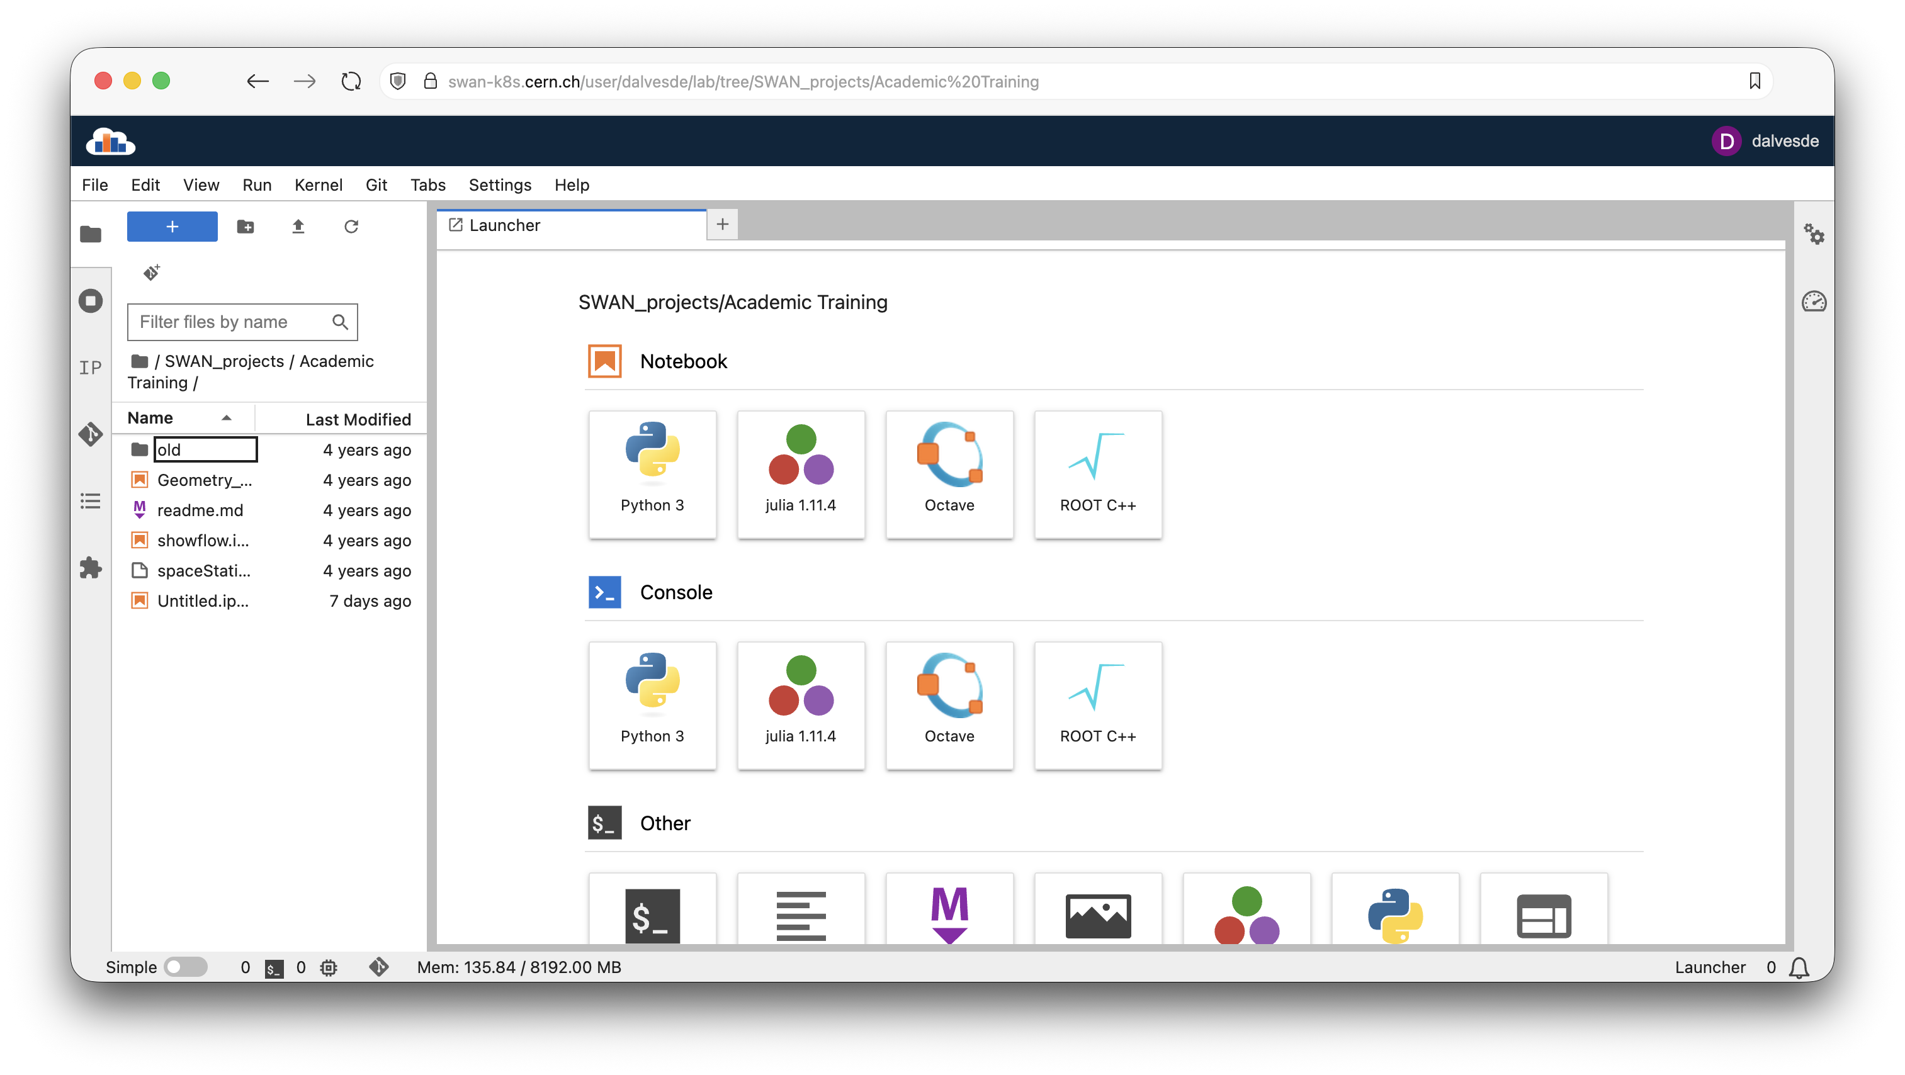Open the Extension Manager puzzle icon
Screen dimensions: 1905x1075
pyautogui.click(x=90, y=568)
